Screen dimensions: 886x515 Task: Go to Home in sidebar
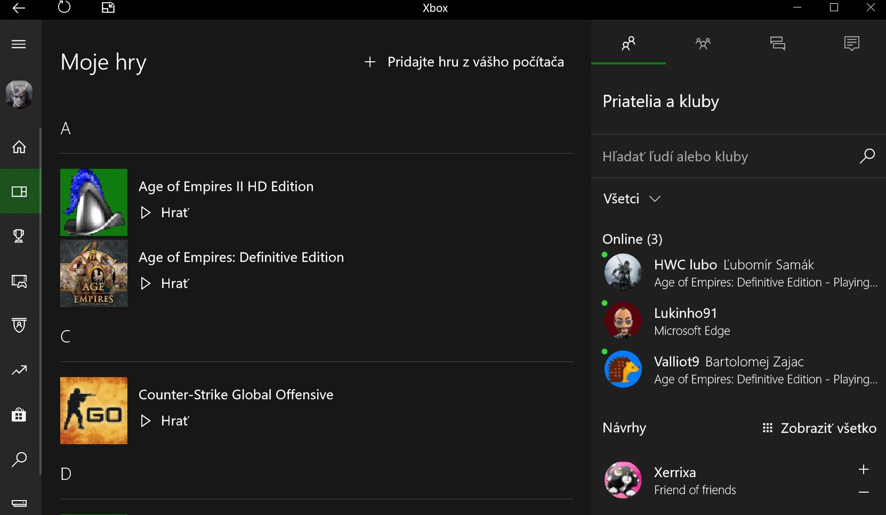[19, 146]
